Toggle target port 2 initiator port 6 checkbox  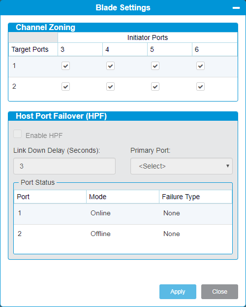tap(200, 87)
